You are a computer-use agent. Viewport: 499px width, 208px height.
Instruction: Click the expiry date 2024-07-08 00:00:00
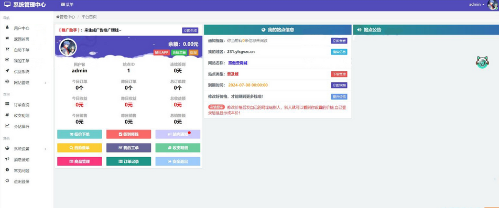pyautogui.click(x=248, y=85)
